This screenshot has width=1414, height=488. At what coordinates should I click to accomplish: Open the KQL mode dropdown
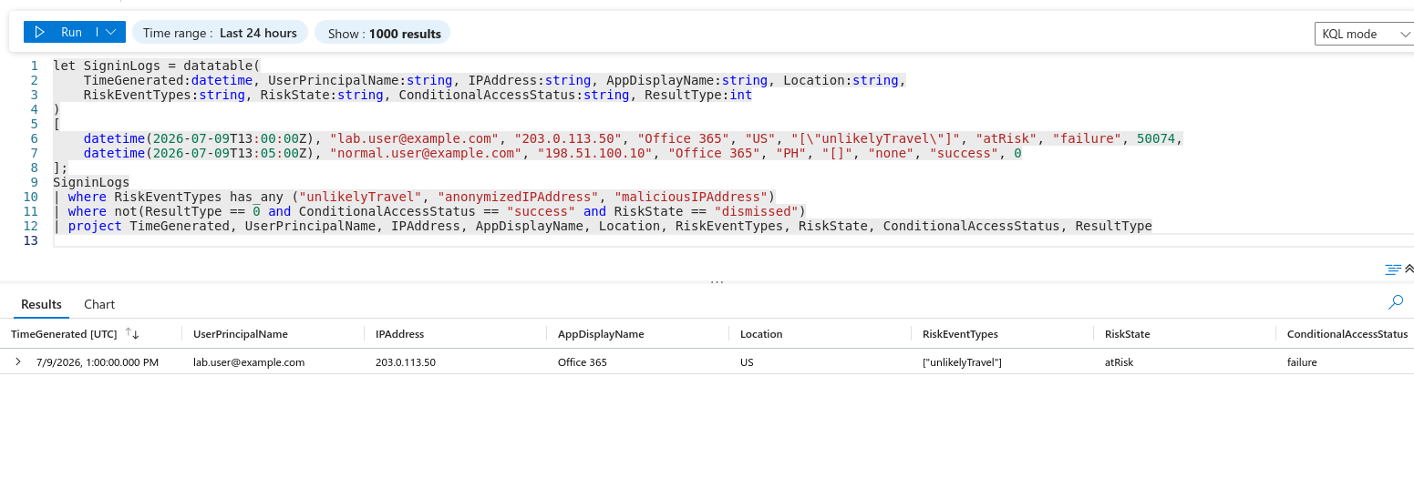tap(1364, 34)
